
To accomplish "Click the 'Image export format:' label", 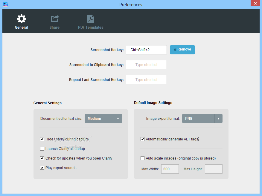I will pos(163,119).
